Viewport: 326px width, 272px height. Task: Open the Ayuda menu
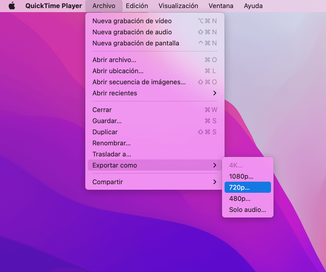tap(253, 6)
